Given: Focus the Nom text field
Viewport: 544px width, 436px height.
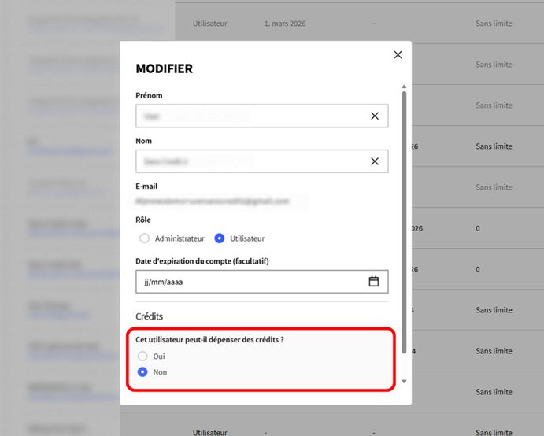Looking at the screenshot, I should pos(248,161).
